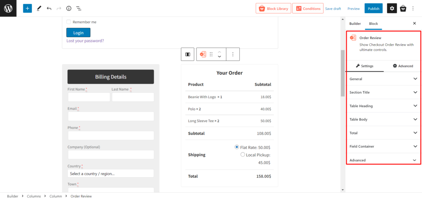Screen dimensions: 422x199
Task: Open the Block Library
Action: [274, 8]
